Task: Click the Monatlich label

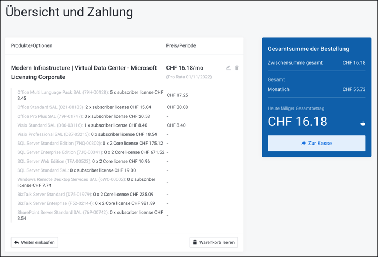Action: click(278, 89)
